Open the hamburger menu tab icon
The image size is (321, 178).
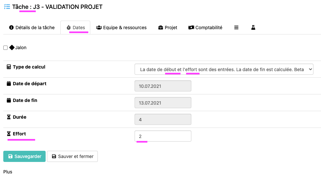click(x=236, y=28)
